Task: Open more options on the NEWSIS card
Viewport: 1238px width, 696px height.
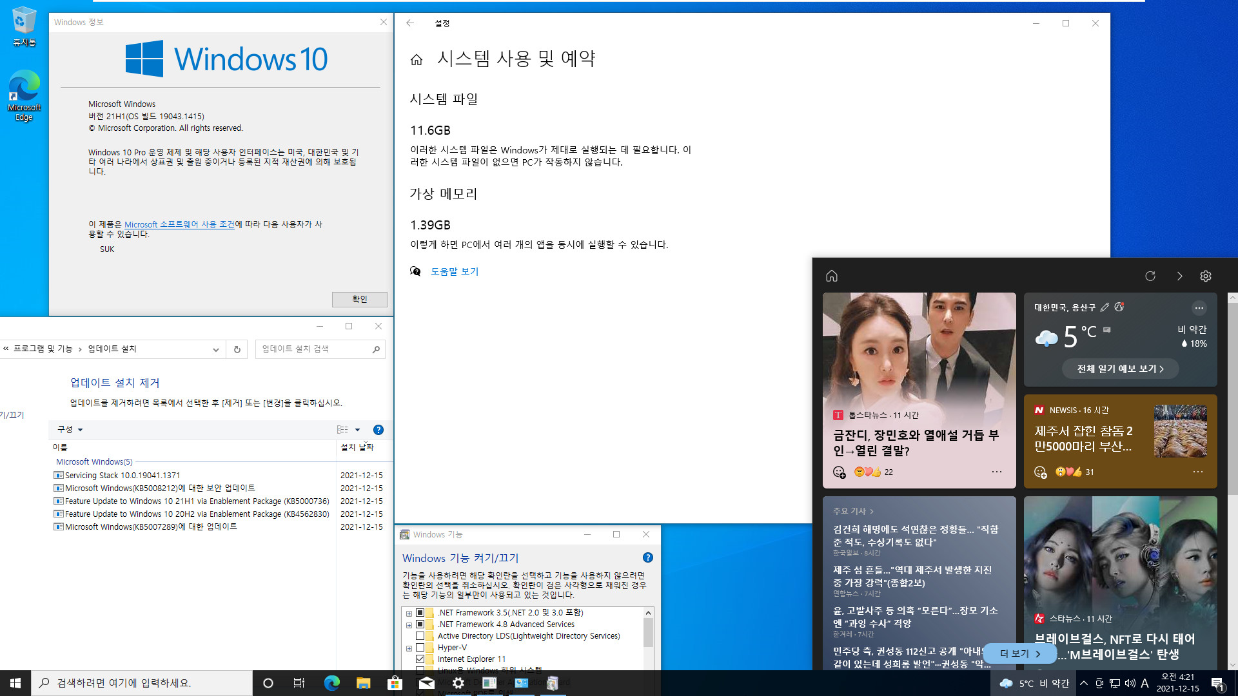Action: point(1198,472)
